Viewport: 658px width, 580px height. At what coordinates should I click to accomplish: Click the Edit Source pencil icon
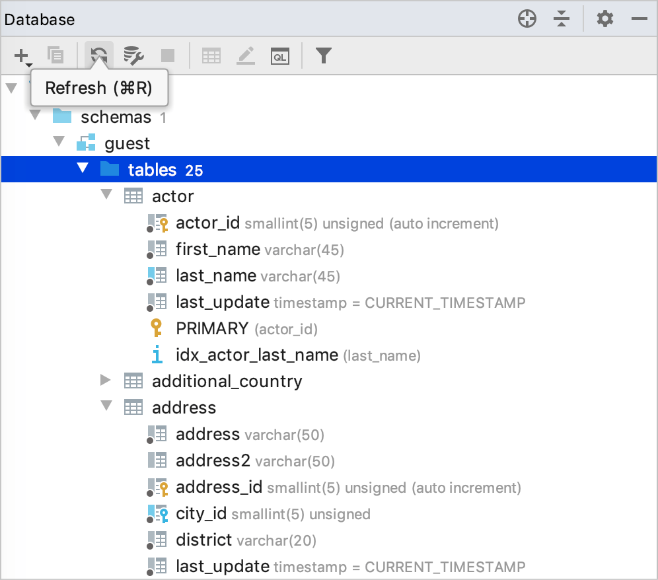tap(246, 55)
